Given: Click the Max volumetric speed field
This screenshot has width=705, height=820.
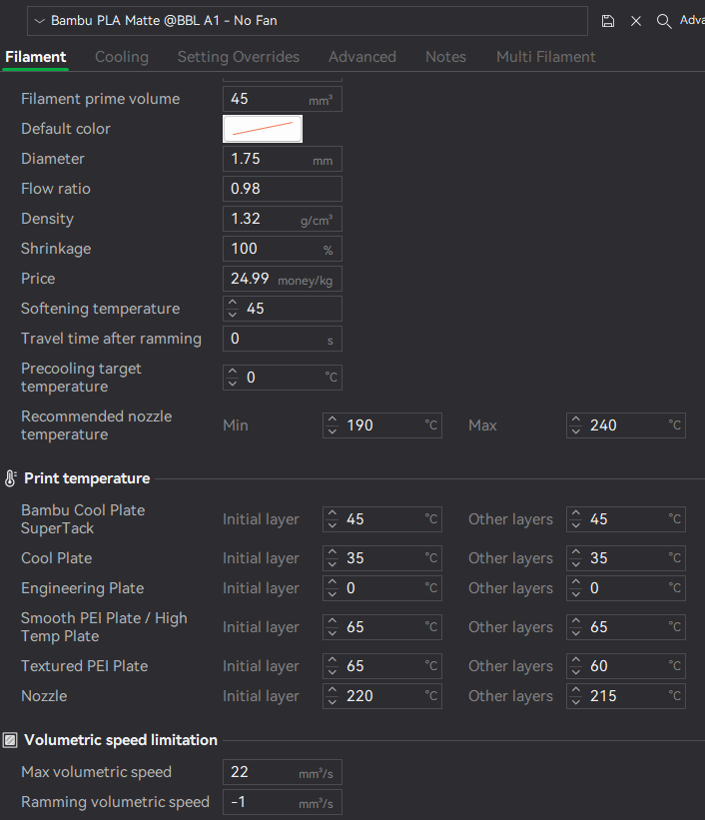Looking at the screenshot, I should pyautogui.click(x=283, y=772).
